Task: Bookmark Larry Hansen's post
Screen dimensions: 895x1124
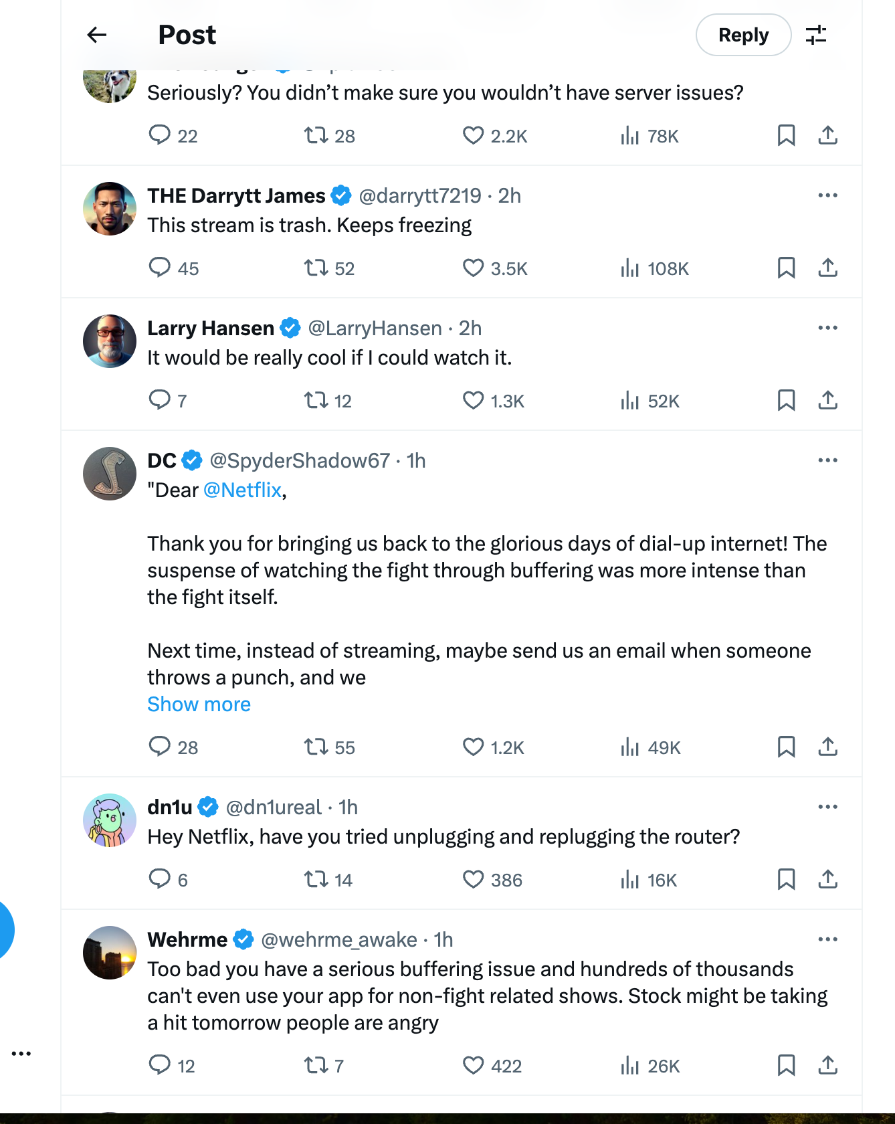Action: [x=786, y=401]
